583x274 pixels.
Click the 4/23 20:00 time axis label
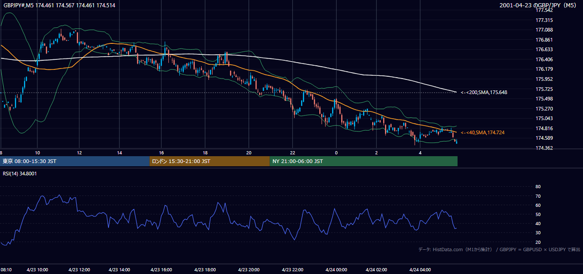tap(249, 269)
